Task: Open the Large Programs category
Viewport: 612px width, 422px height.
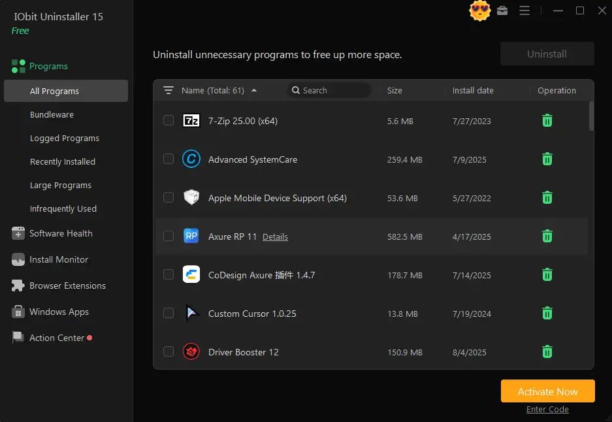Action: [60, 185]
